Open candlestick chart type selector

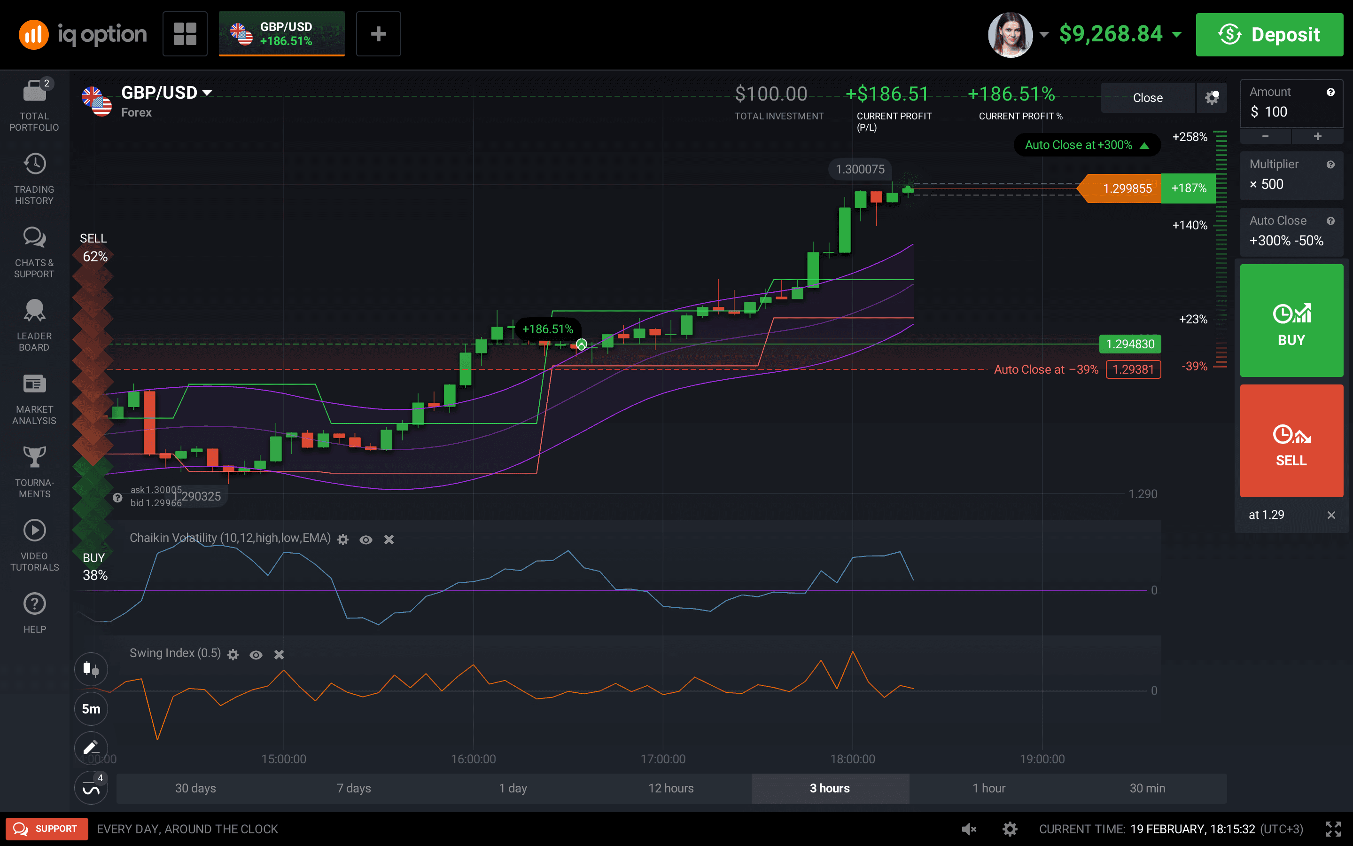tap(91, 669)
